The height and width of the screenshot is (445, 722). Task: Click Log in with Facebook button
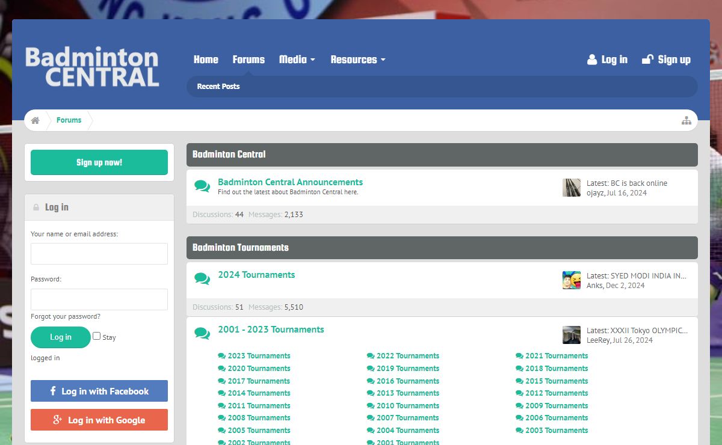tap(99, 391)
